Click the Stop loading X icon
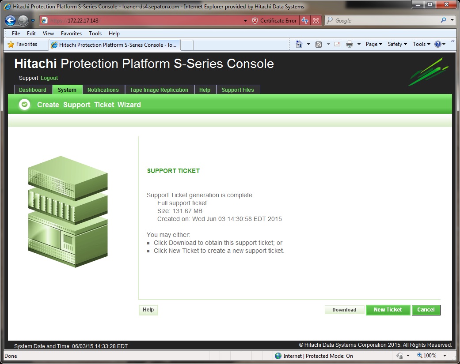Image resolution: width=460 pixels, height=364 pixels. 316,20
